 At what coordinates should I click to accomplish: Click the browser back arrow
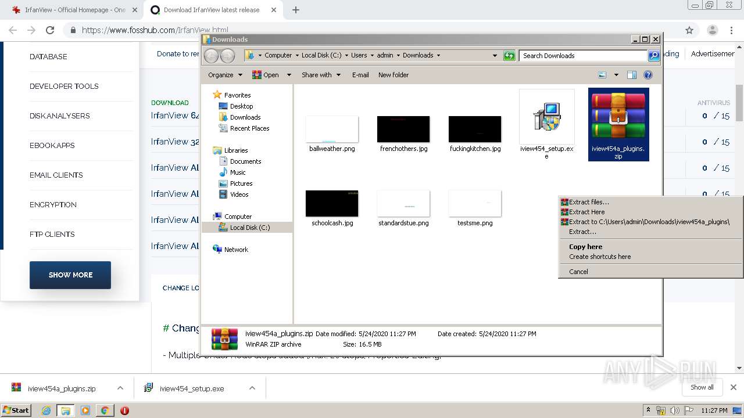click(x=13, y=30)
